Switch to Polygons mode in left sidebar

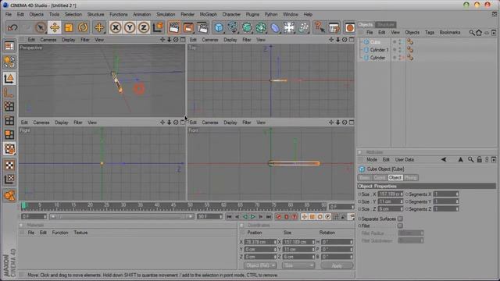coord(9,134)
